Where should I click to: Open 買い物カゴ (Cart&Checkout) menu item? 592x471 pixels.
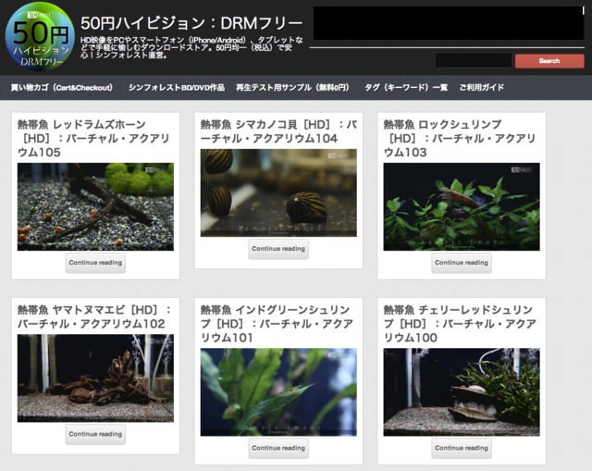(61, 88)
